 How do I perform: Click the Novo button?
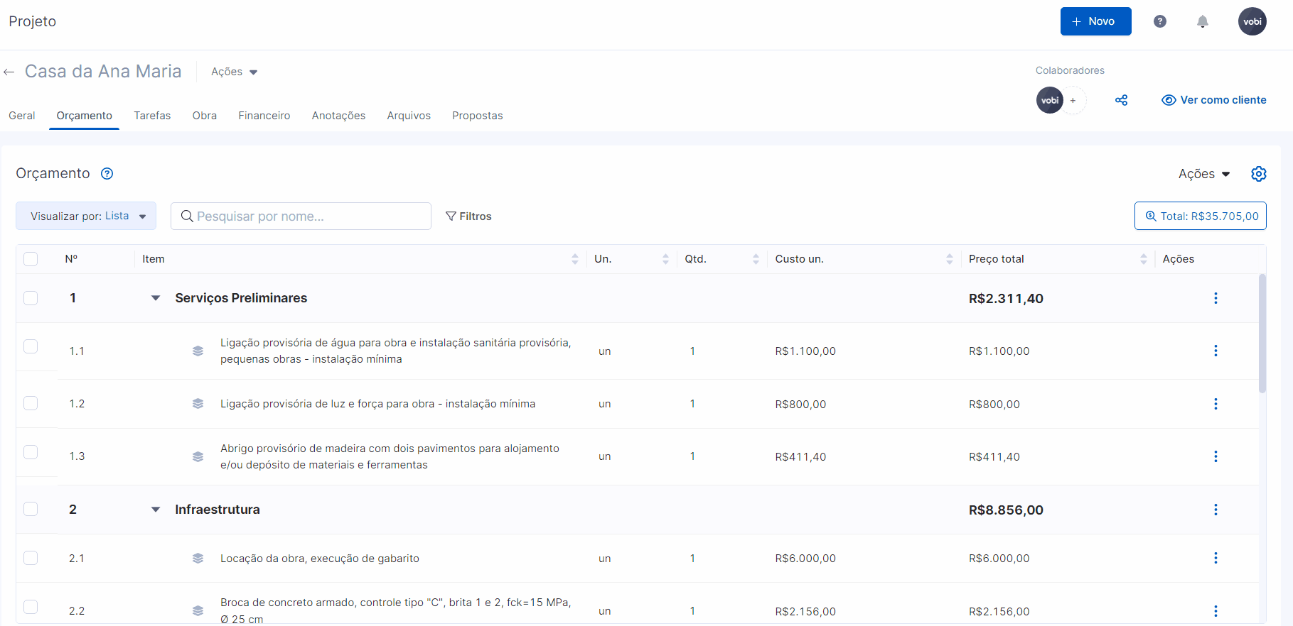(1095, 21)
